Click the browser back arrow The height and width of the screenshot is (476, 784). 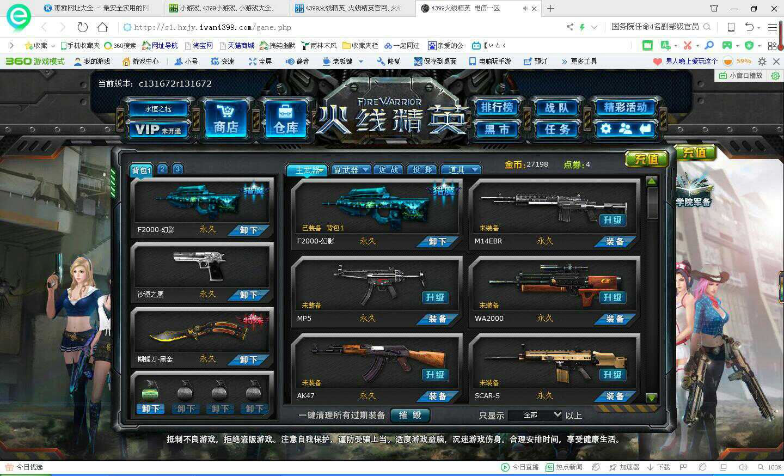coord(45,27)
